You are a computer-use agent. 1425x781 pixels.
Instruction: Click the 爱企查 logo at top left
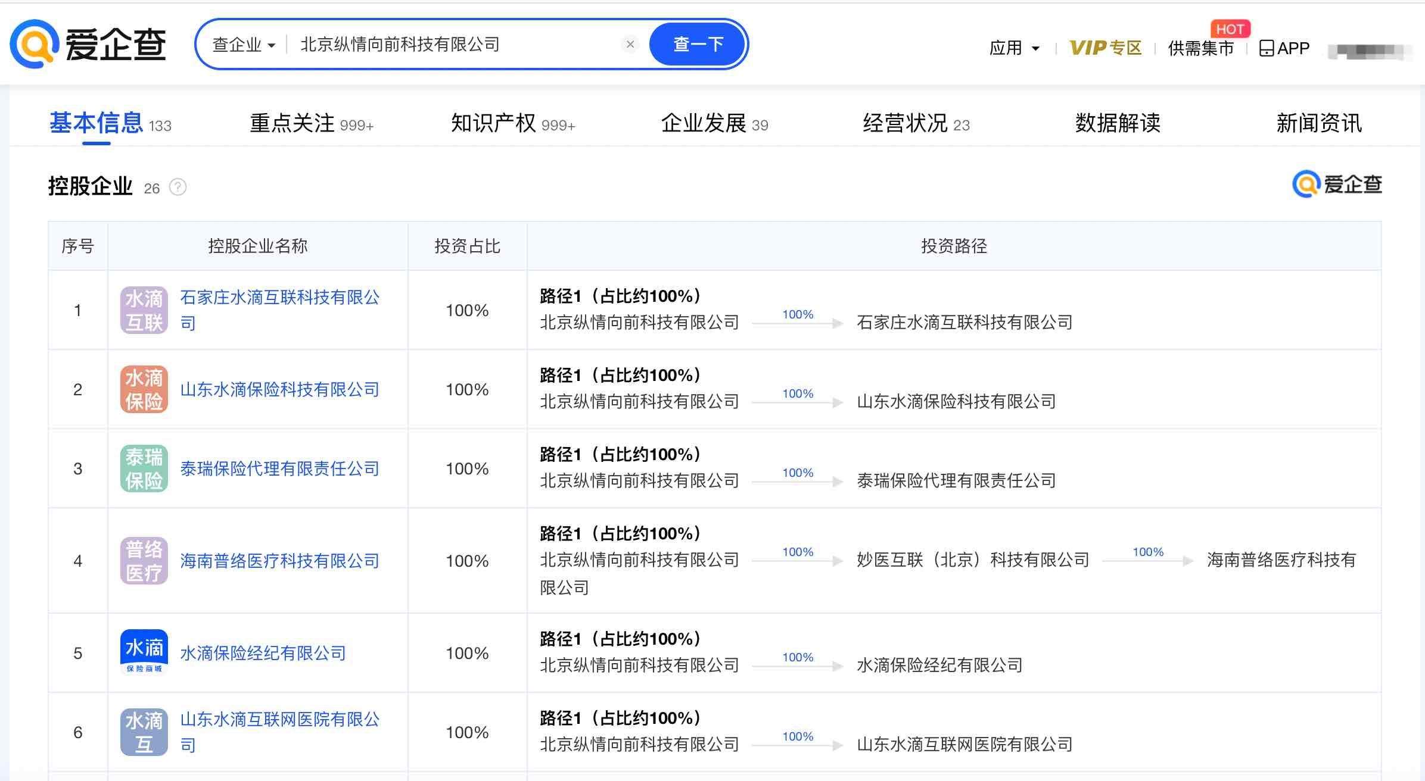tap(88, 44)
